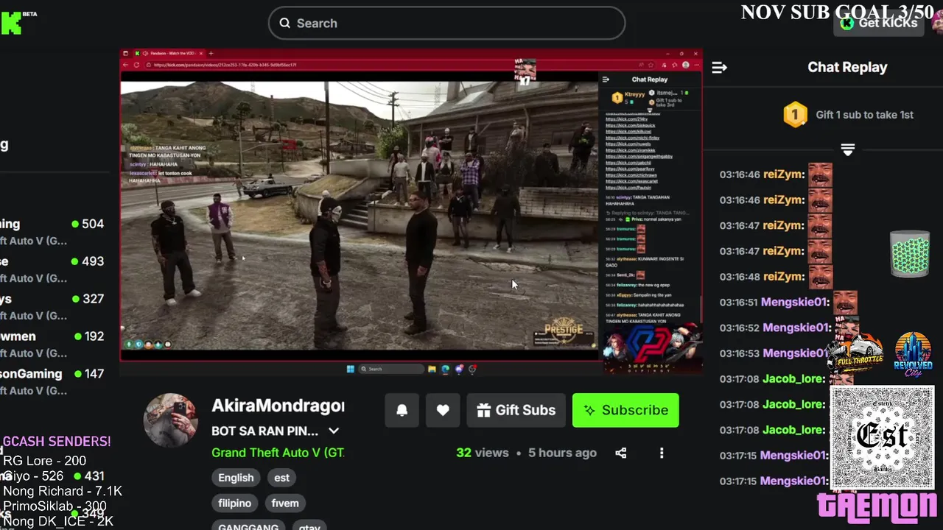Expand the leaderboard chevron under gift banner

(x=847, y=150)
